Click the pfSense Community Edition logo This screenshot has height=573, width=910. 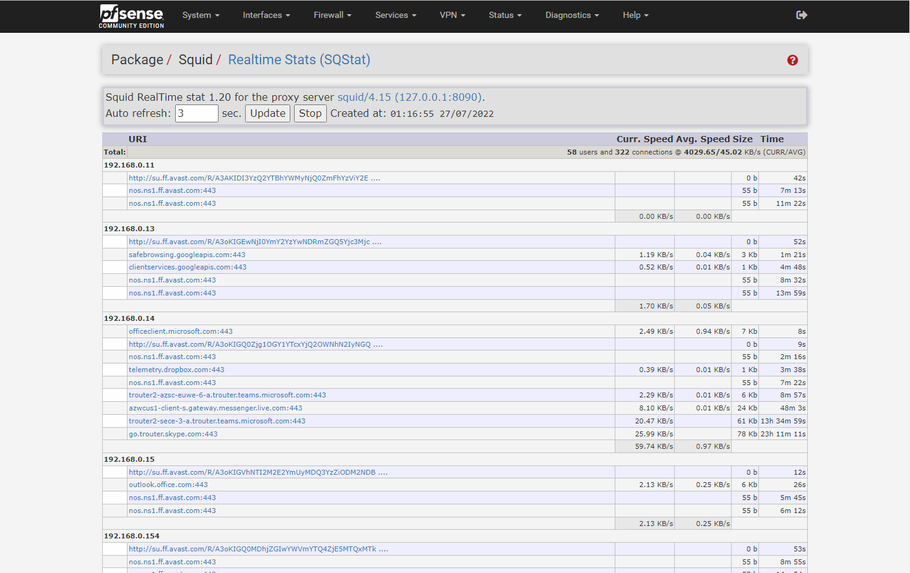[131, 16]
